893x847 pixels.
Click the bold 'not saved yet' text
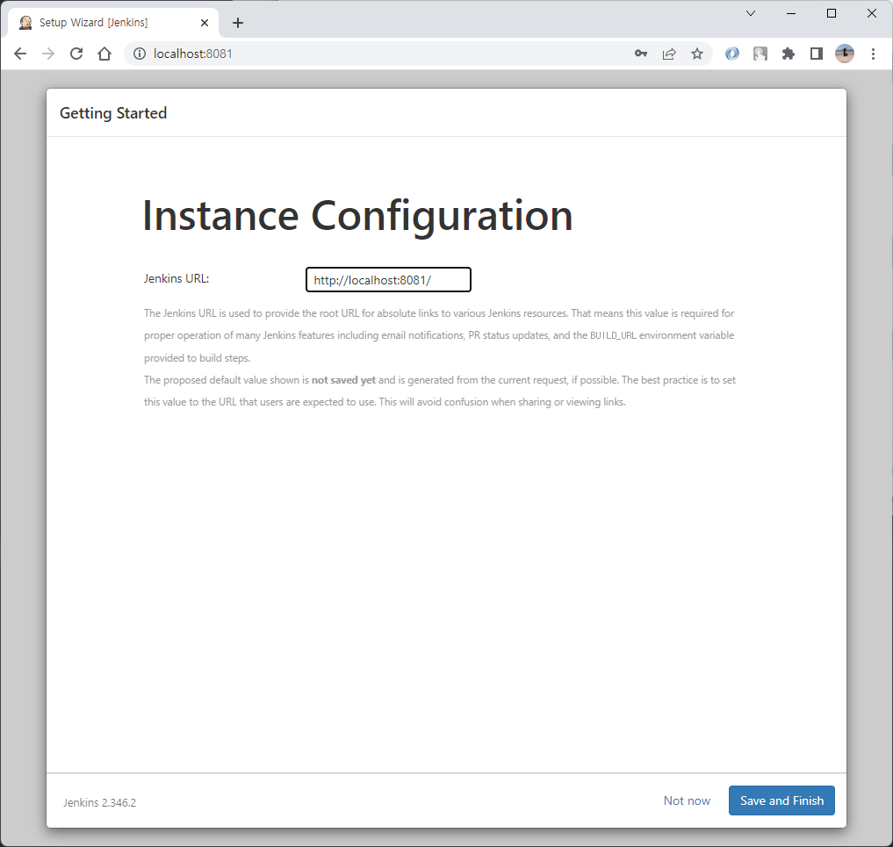click(x=343, y=380)
